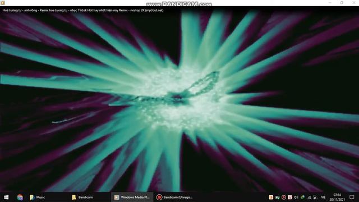This screenshot has height=202, width=359.
Task: Restore down the media player window
Action: [342, 3]
